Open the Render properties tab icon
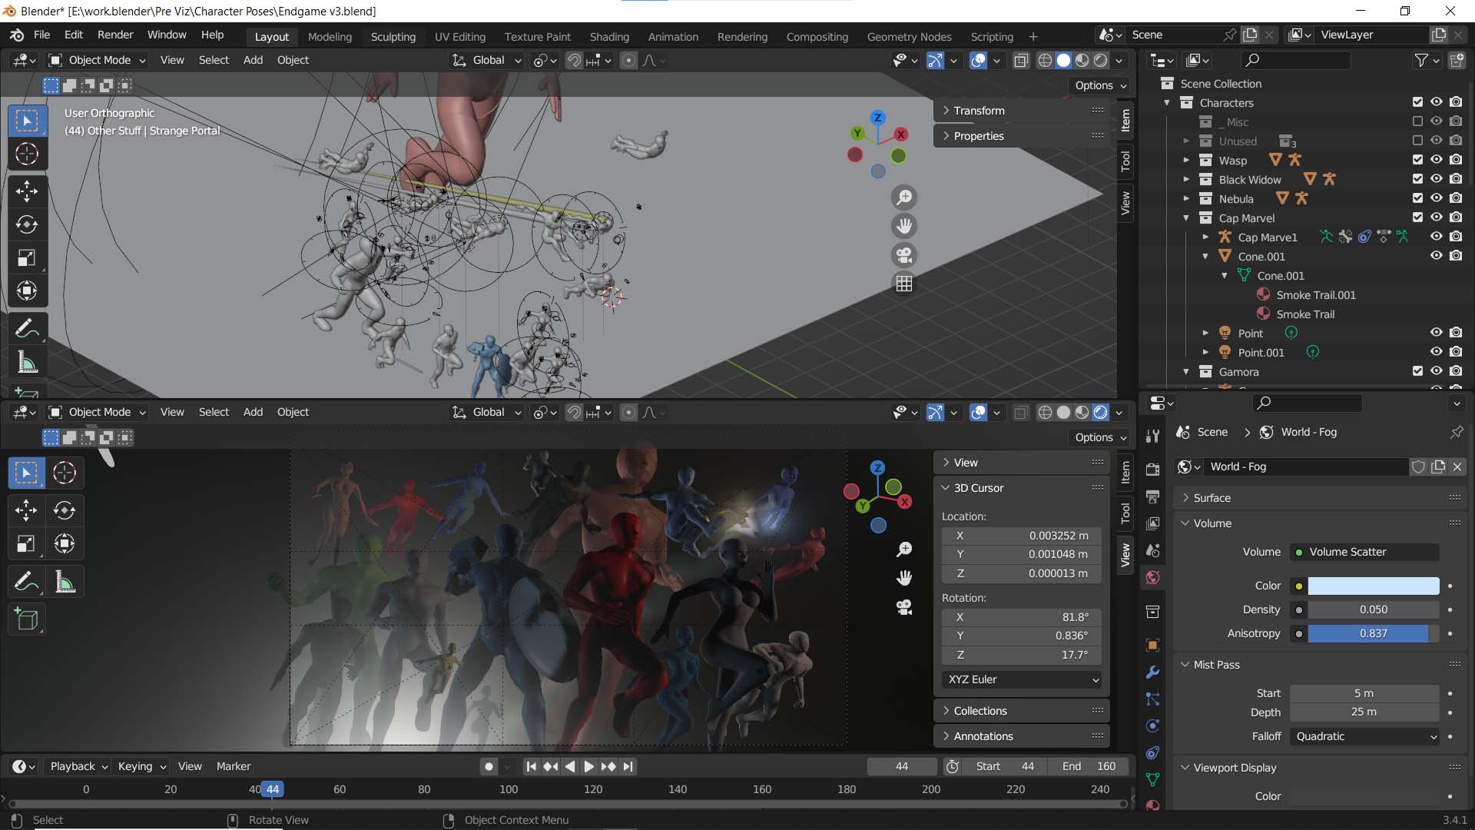Image resolution: width=1475 pixels, height=830 pixels. 1152,469
